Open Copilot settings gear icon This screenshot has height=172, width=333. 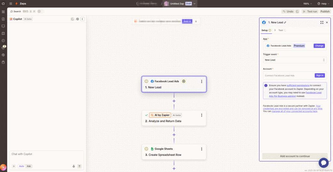pos(77,19)
